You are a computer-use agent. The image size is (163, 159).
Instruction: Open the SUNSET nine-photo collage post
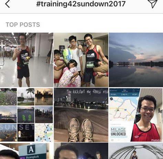[x=26, y=115]
